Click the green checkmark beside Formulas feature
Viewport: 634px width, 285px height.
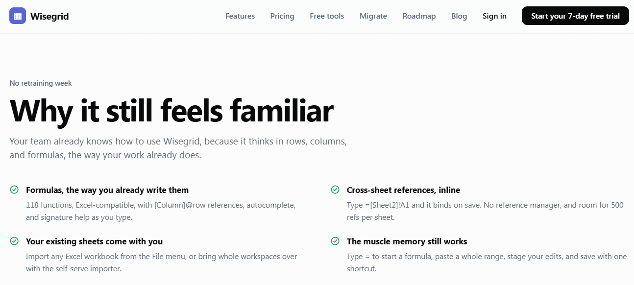click(14, 190)
